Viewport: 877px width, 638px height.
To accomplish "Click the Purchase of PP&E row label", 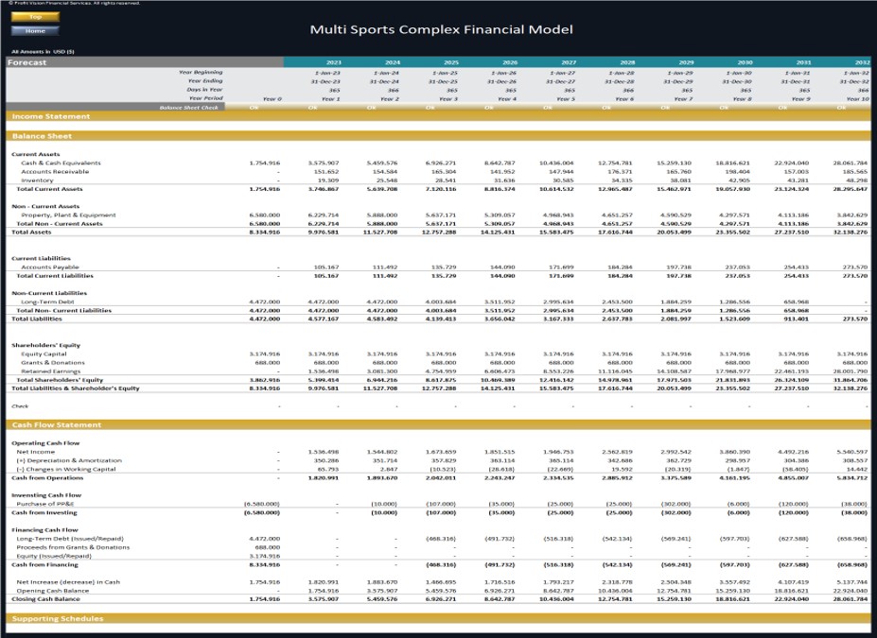I will [45, 504].
